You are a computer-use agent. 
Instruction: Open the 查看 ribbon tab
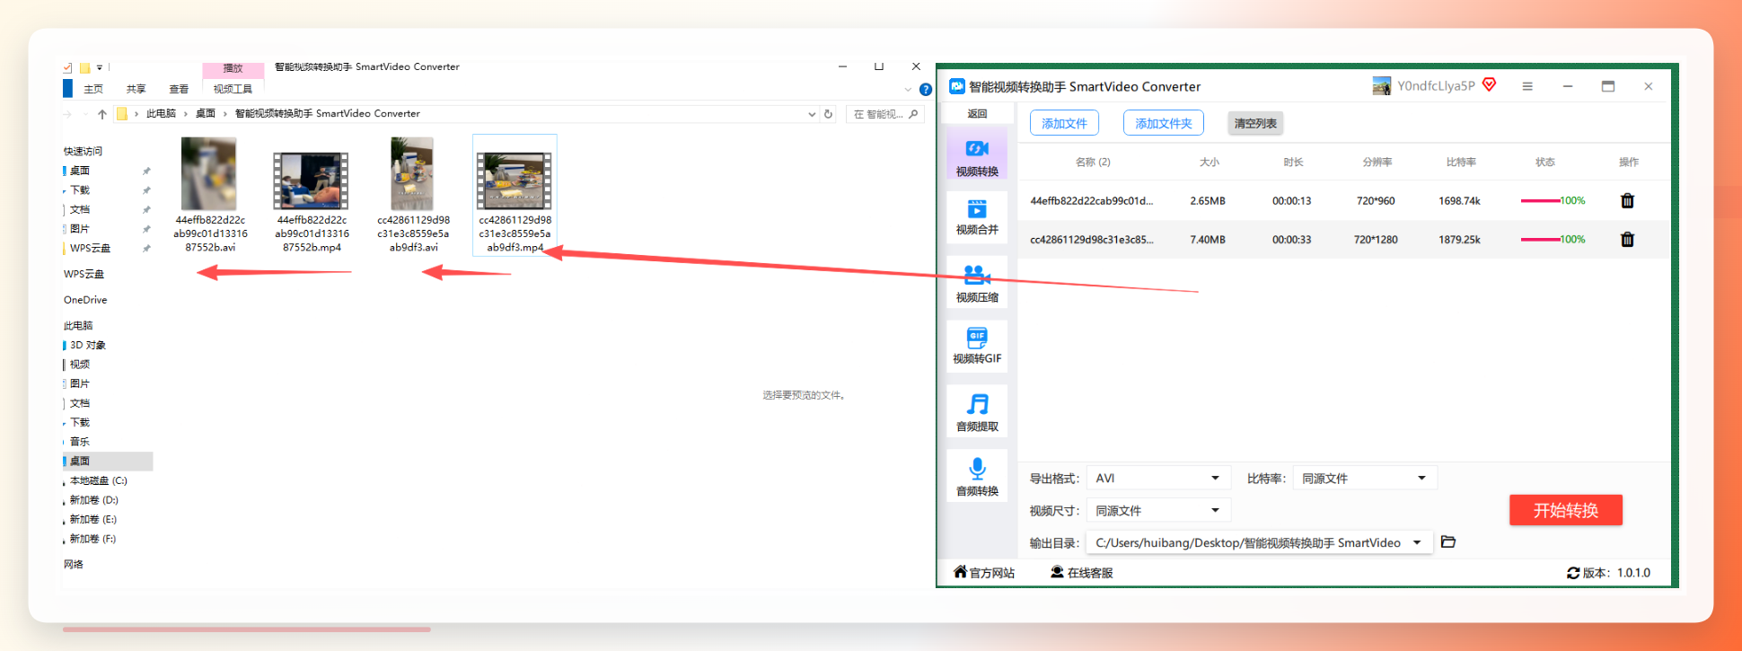pyautogui.click(x=179, y=89)
